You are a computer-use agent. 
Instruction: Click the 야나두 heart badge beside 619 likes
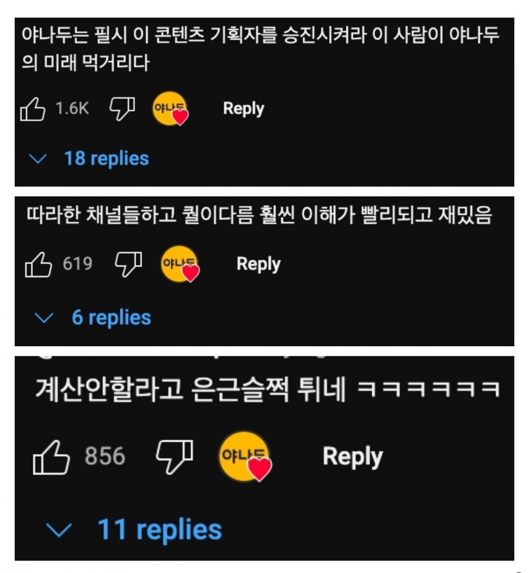(x=180, y=265)
